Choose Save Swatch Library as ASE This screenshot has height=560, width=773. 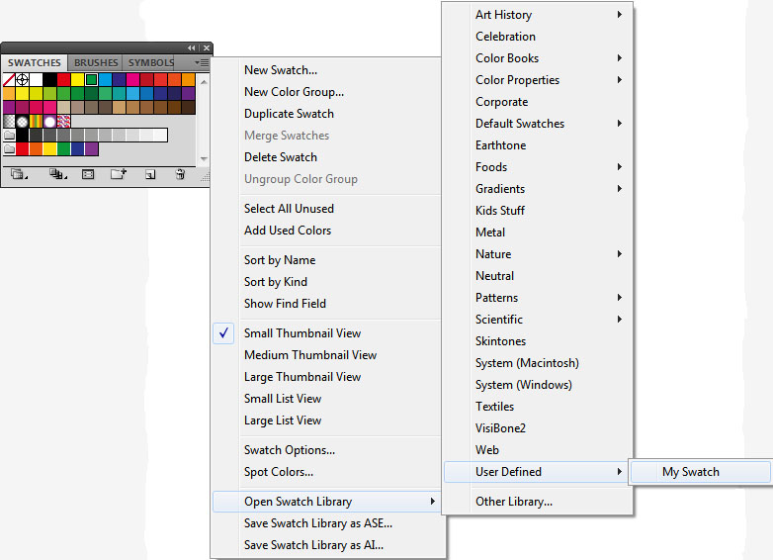pyautogui.click(x=318, y=523)
